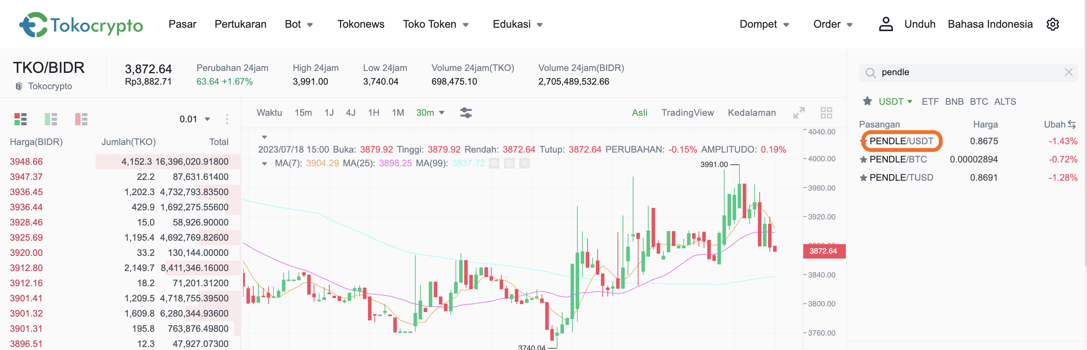Click the 3872.64 current price marker
The image size is (1087, 350).
(824, 251)
